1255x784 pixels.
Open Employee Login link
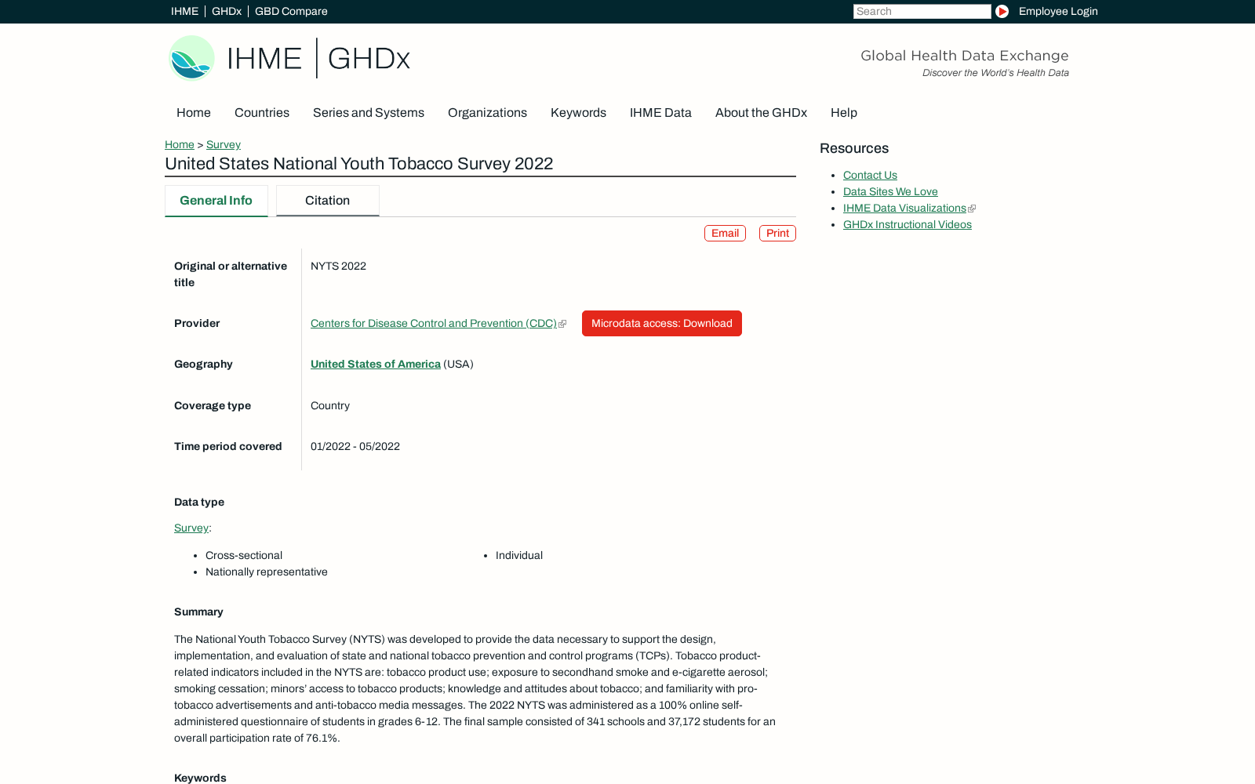coord(1058,11)
